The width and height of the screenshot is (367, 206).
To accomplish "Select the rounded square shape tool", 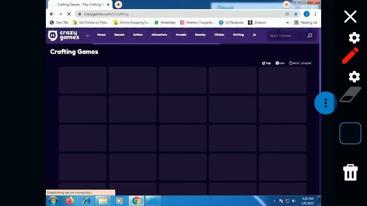I will click(350, 133).
